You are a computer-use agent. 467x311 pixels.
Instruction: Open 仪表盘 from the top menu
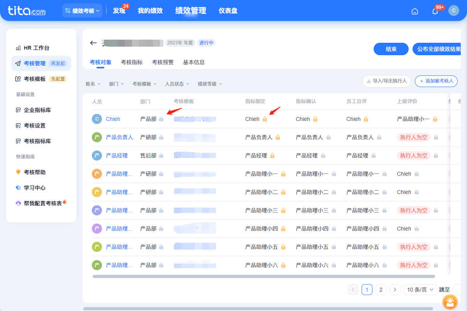tap(228, 10)
